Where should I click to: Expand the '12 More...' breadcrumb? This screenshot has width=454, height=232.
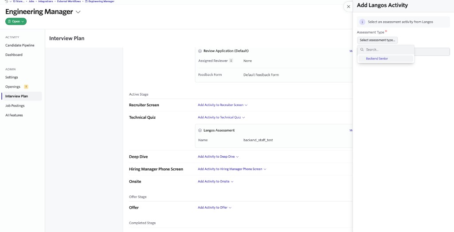click(x=18, y=1)
